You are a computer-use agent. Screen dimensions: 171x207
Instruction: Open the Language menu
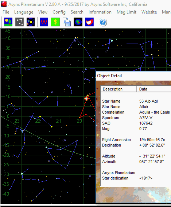(x=24, y=12)
